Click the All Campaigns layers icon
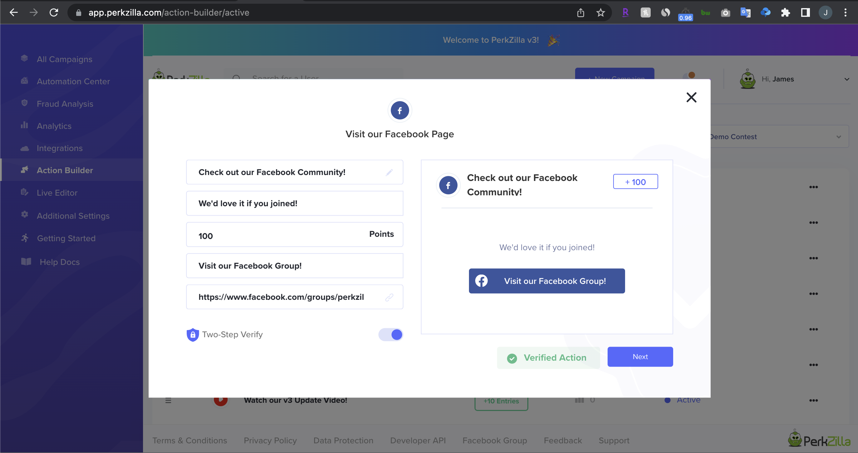The height and width of the screenshot is (453, 858). pyautogui.click(x=24, y=58)
